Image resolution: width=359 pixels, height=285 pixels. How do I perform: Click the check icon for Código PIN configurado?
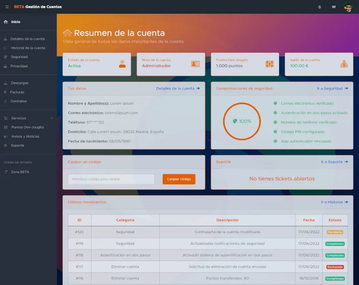click(275, 132)
